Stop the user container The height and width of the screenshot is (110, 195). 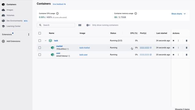coord(173,55)
